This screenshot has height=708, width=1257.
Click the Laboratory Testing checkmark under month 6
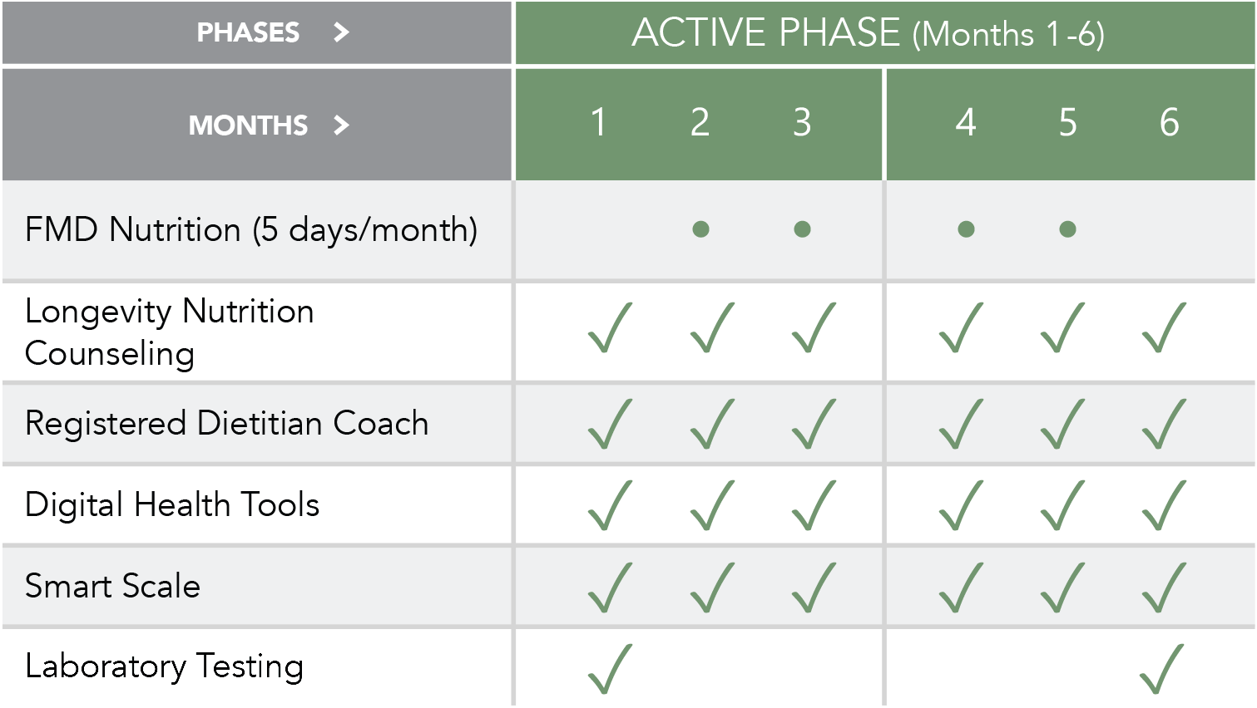point(1162,669)
